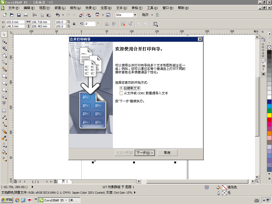Pick the green palette swatch
Image resolution: width=272 pixels, height=204 pixels.
269,111
